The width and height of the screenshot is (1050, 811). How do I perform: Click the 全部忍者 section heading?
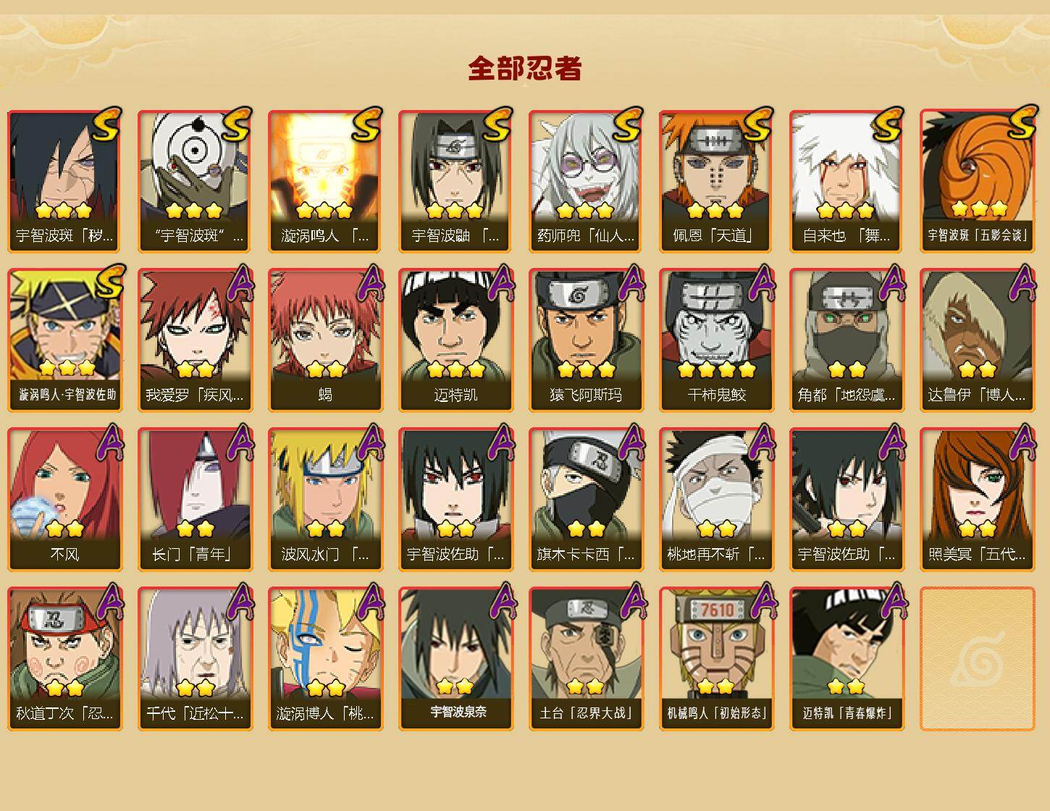tap(525, 69)
